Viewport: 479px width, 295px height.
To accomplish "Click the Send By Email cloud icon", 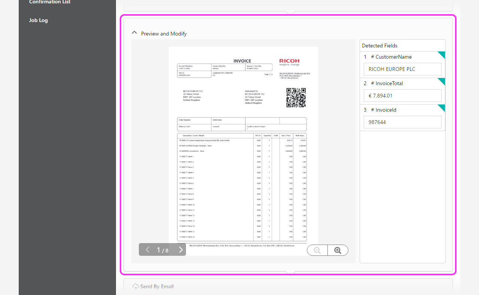I will (x=136, y=286).
